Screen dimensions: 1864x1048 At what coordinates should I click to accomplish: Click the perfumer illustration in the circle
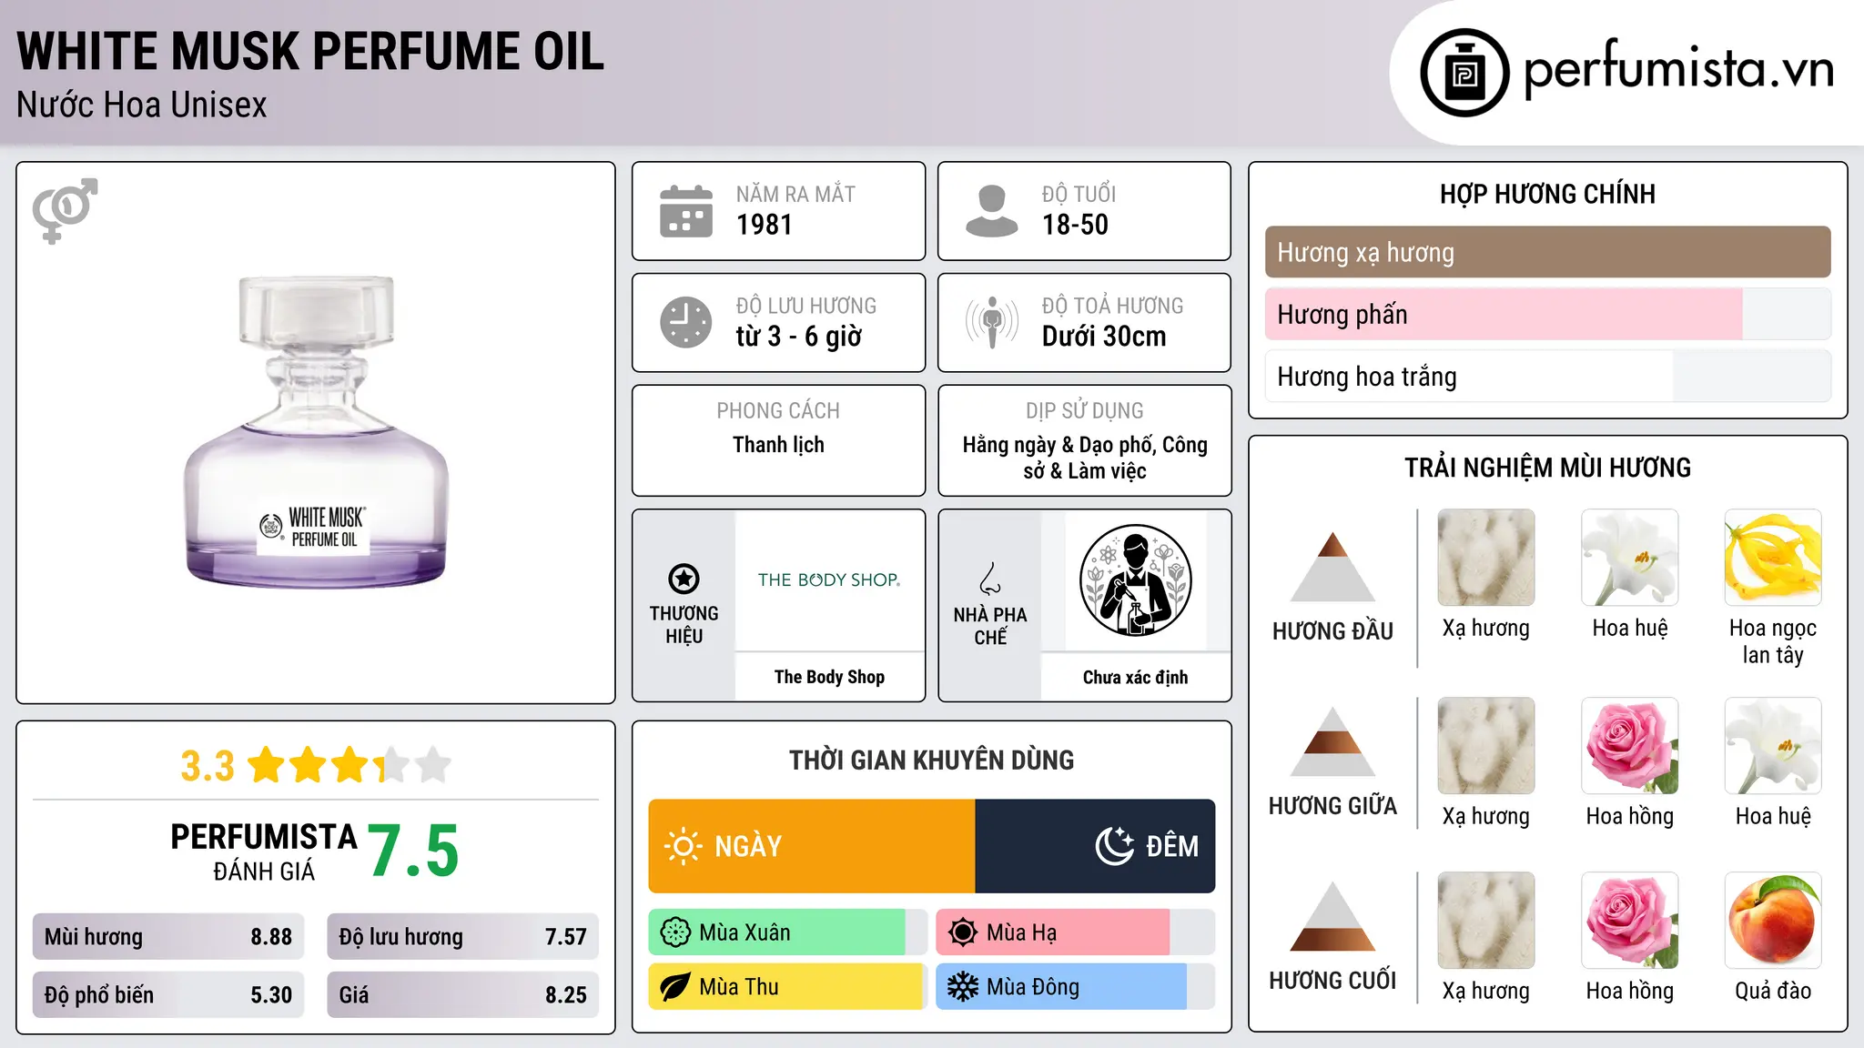pyautogui.click(x=1135, y=580)
